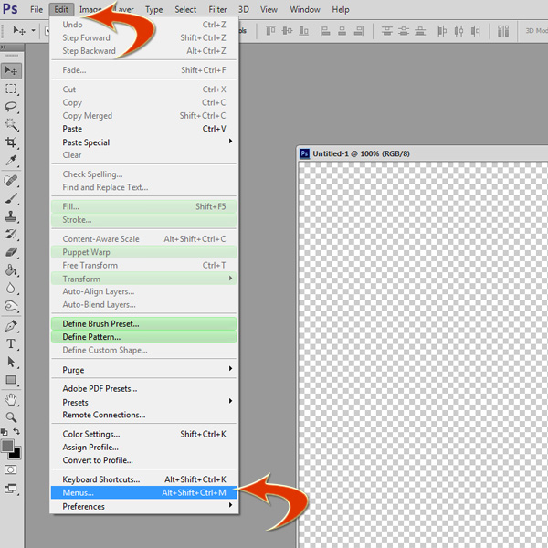Reset default foreground and background colors
This screenshot has width=548, height=548.
click(x=5, y=432)
